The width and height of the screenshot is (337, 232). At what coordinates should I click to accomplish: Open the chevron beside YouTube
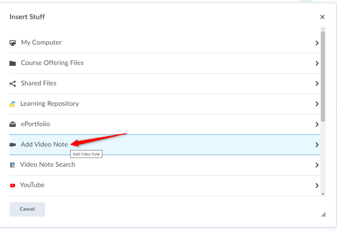[317, 185]
